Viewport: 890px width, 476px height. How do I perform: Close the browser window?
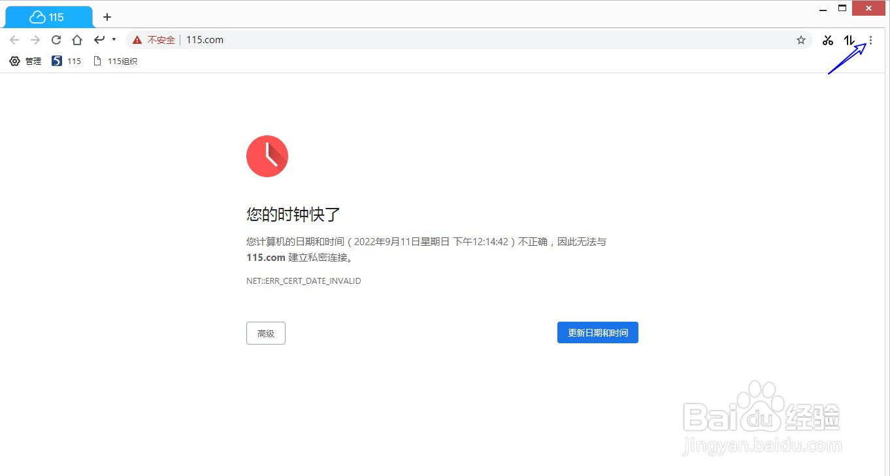(869, 8)
